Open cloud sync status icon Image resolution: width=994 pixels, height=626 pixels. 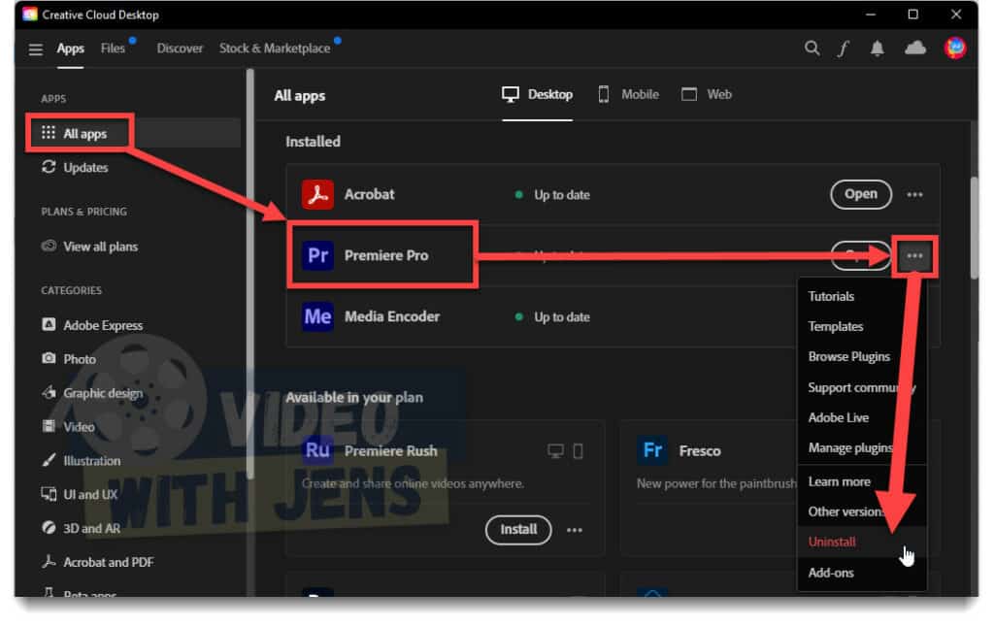914,48
